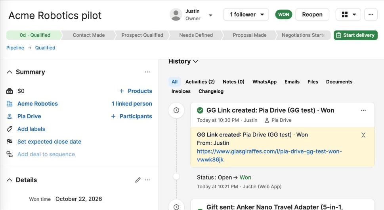
Task: Select the Prospect Qualified pipeline stage
Action: (x=142, y=35)
